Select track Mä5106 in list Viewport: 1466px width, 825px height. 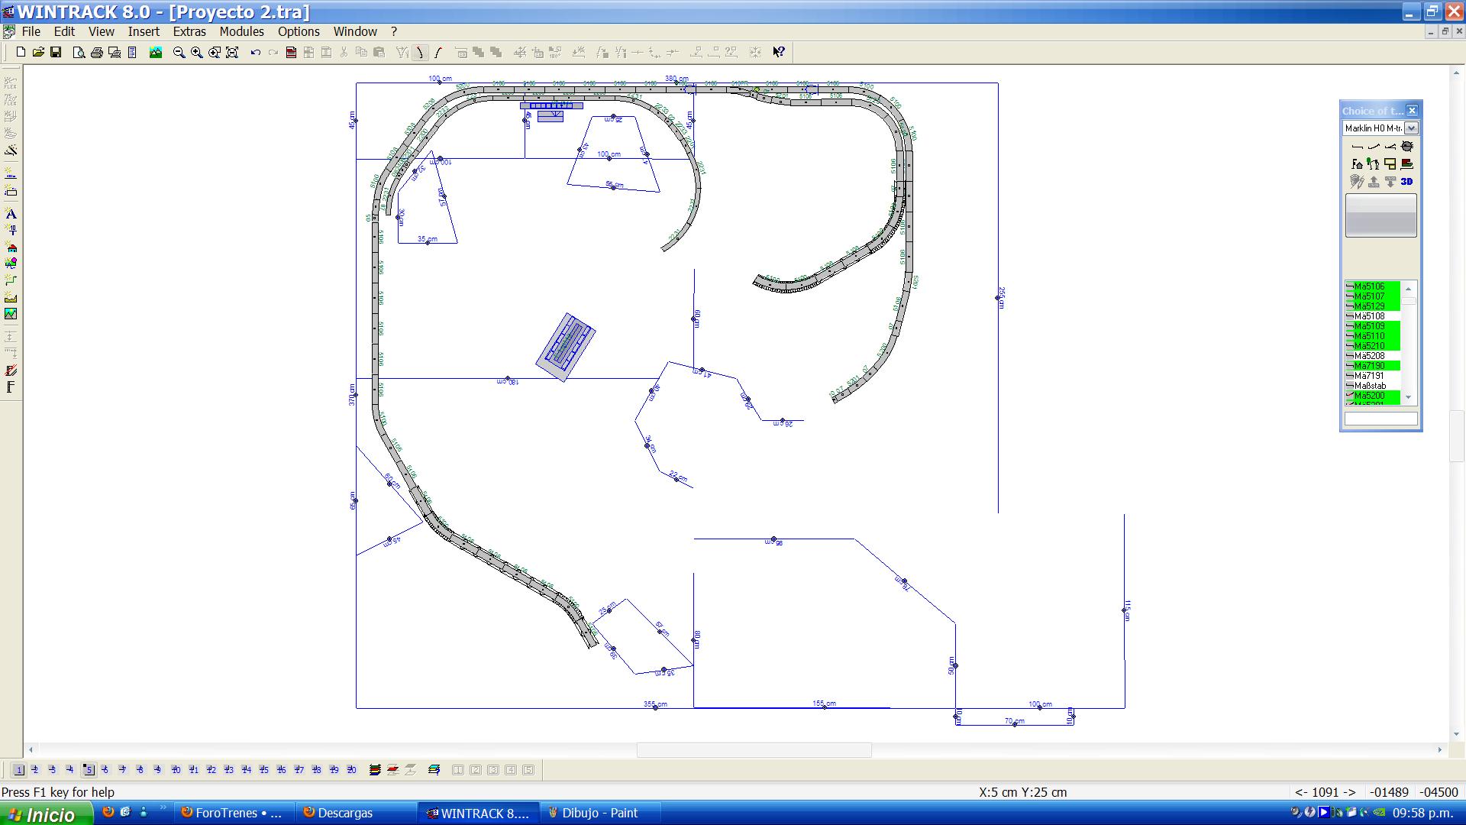click(x=1373, y=286)
